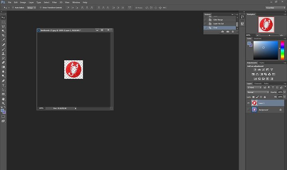Viewport: 287px width, 170px height.
Task: Toggle the layer filter switch on or off
Action: pos(285,87)
